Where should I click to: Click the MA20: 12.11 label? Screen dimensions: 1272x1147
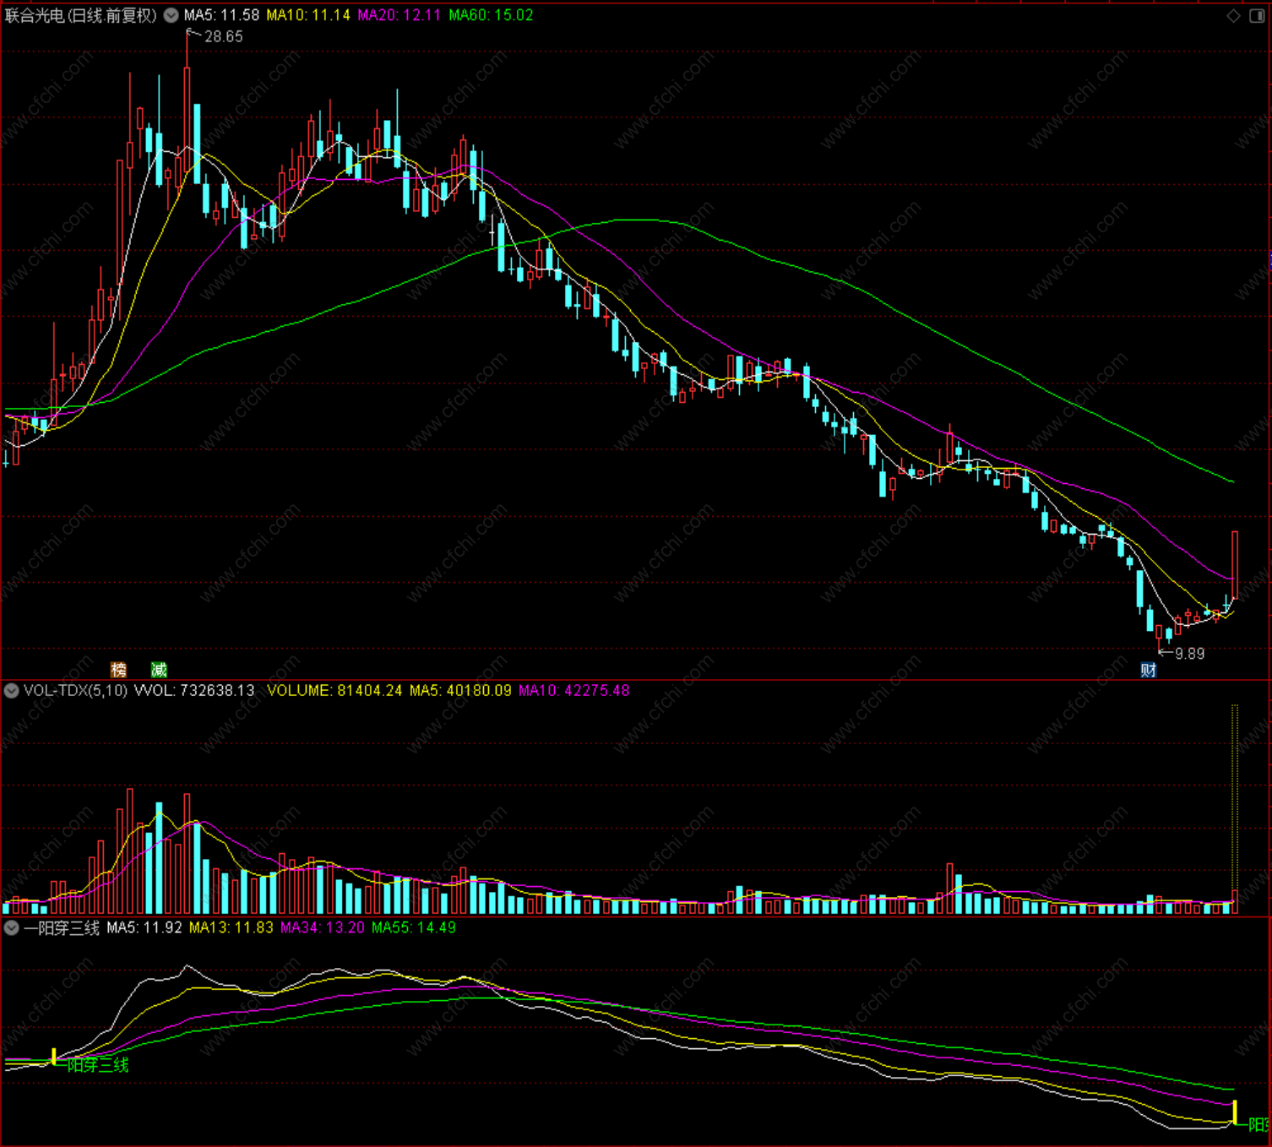pos(400,15)
